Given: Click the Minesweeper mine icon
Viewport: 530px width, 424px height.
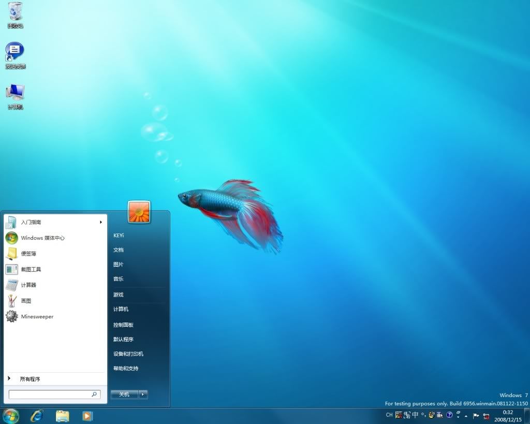Looking at the screenshot, I should click(x=11, y=316).
